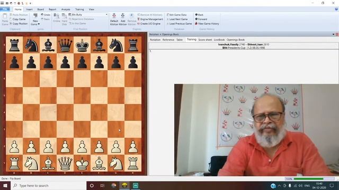This screenshot has height=190, width=339.
Task: Click the Add Kibitzer icon
Action: click(x=123, y=16)
